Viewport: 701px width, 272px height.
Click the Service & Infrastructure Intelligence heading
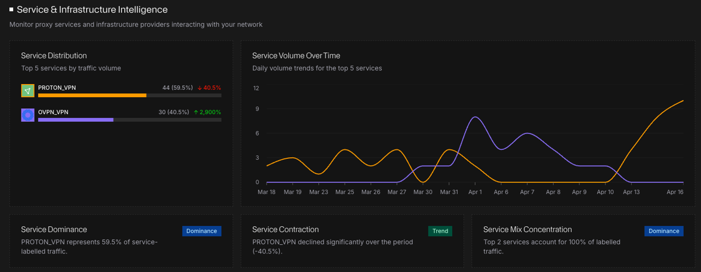pyautogui.click(x=92, y=10)
